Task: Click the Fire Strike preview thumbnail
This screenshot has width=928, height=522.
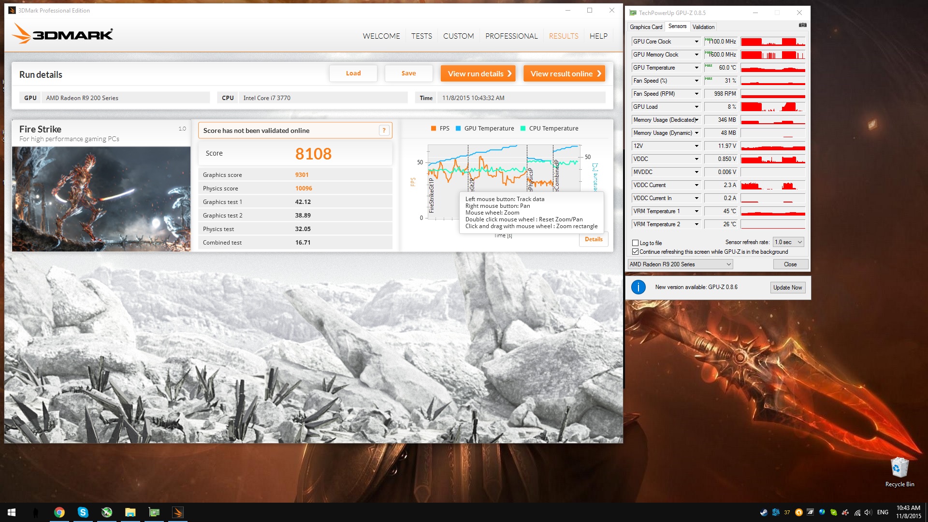Action: 101,199
